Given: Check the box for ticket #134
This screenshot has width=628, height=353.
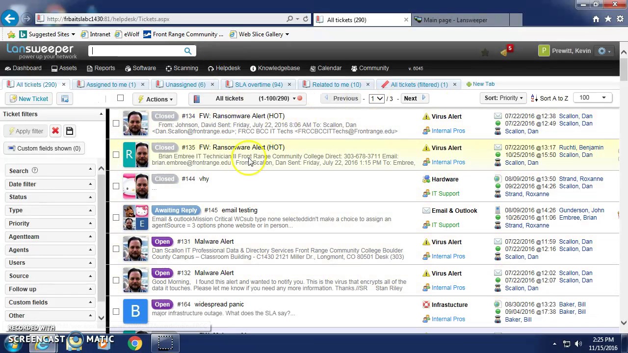Looking at the screenshot, I should pyautogui.click(x=116, y=123).
